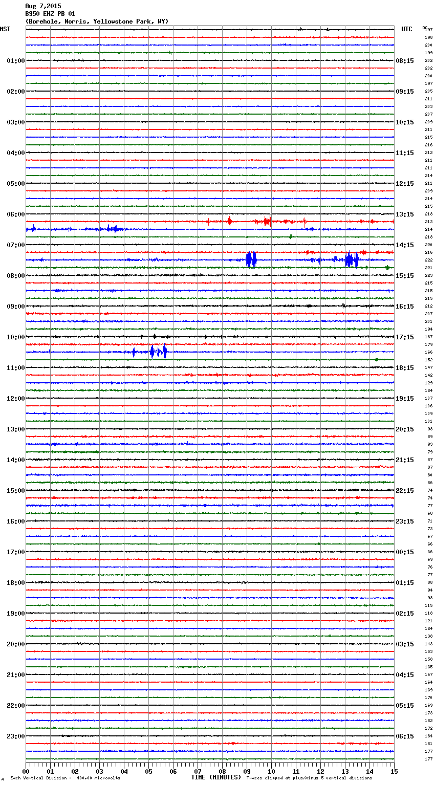Image resolution: width=435 pixels, height=785 pixels.
Task: Select the 04:00 MST row label
Action: click(x=16, y=153)
